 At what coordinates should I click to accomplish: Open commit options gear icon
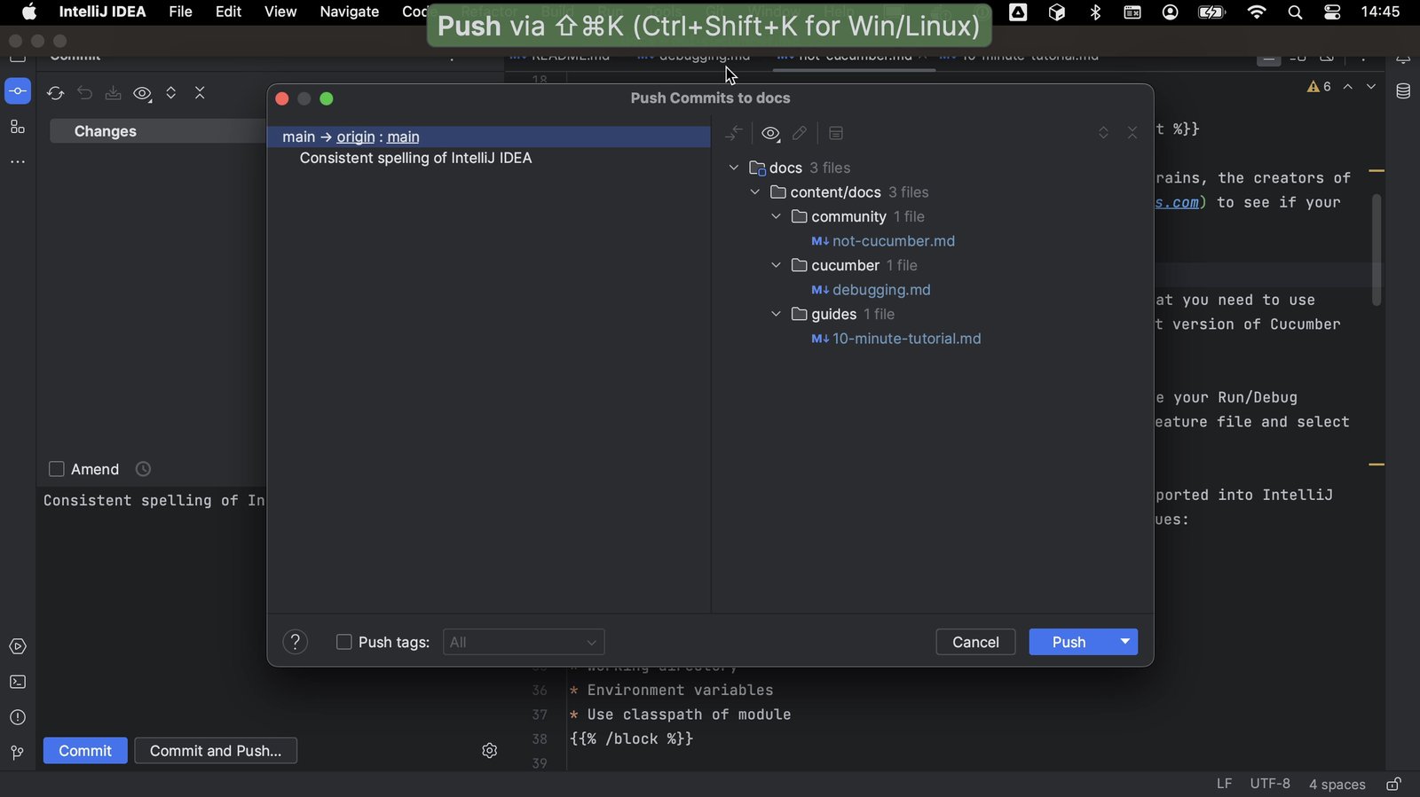[489, 751]
